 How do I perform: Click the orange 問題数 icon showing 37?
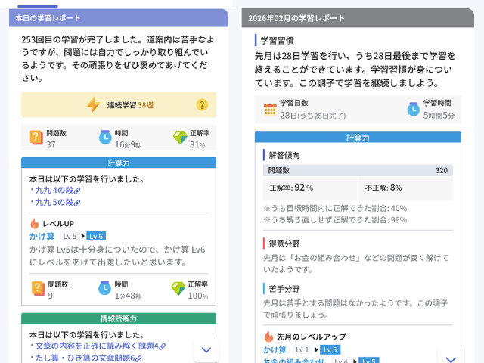click(x=36, y=138)
